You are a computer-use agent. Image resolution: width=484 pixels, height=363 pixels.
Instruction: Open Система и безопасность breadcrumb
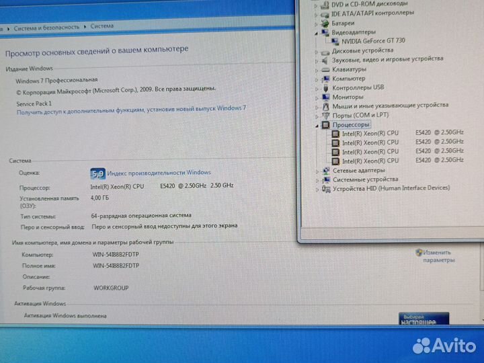point(46,28)
